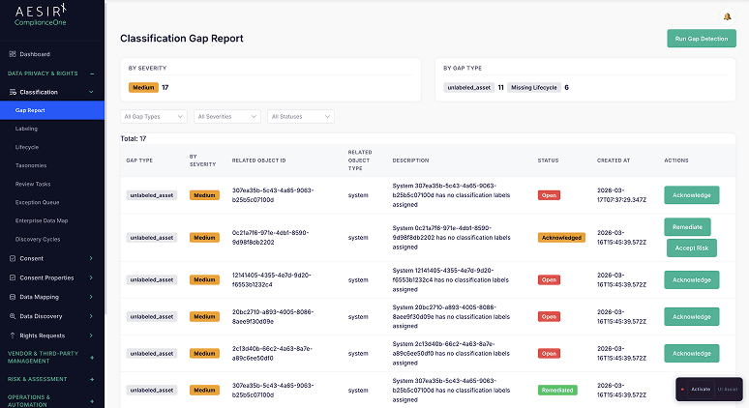This screenshot has width=749, height=408.
Task: Open the All Statuses filter dropdown
Action: (x=300, y=116)
